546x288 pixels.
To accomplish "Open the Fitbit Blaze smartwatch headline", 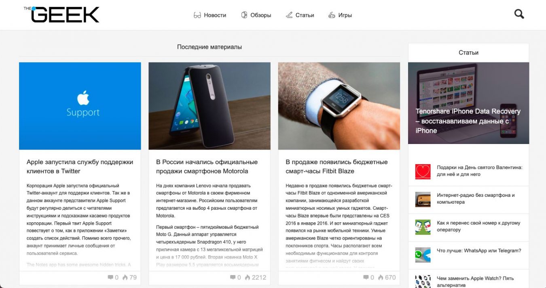I will pos(336,167).
